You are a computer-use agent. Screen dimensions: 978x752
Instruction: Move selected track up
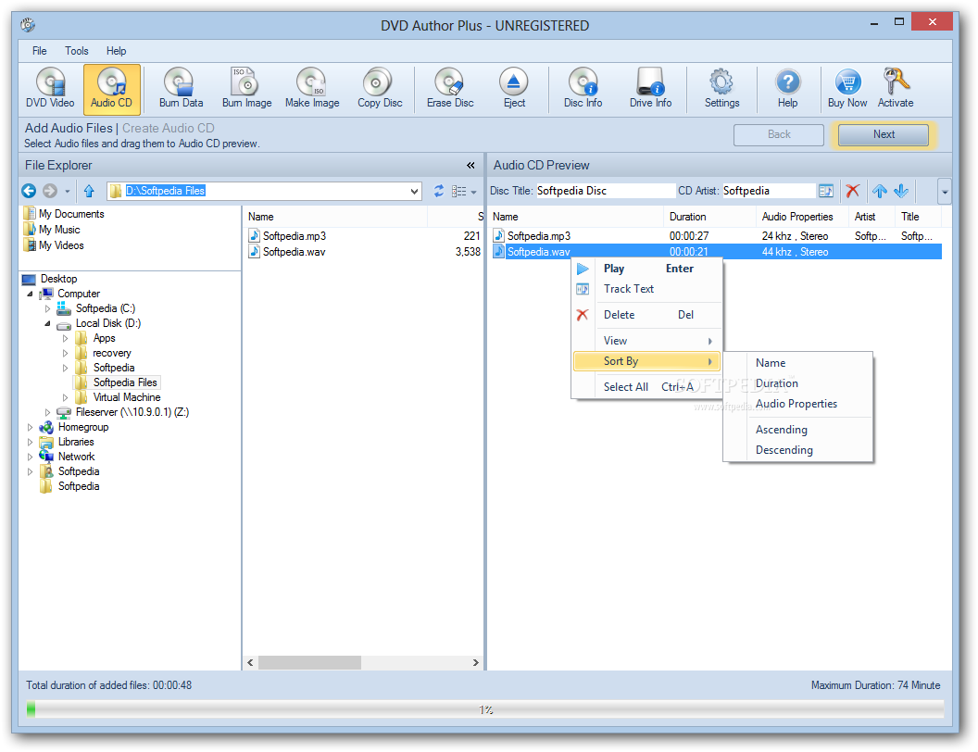[880, 191]
